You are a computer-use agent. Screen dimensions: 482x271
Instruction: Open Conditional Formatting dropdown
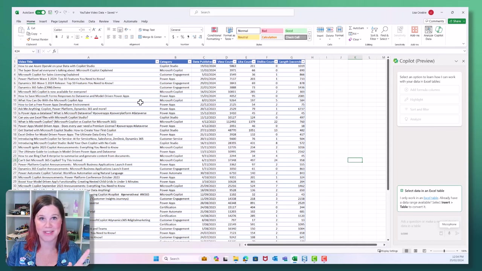(x=214, y=33)
